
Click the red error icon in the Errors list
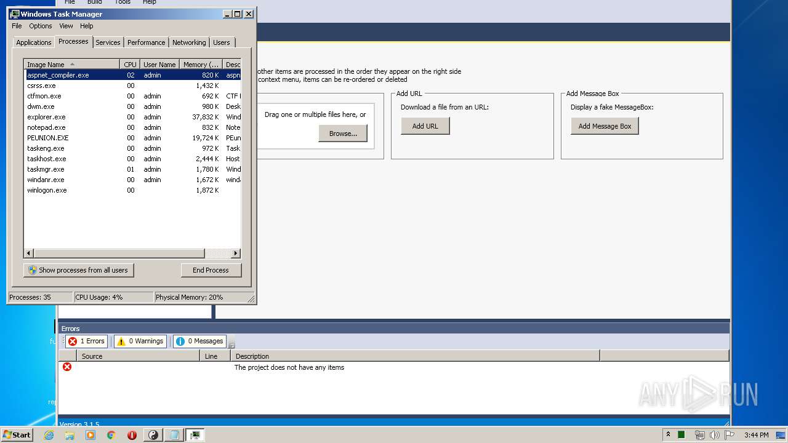(67, 367)
